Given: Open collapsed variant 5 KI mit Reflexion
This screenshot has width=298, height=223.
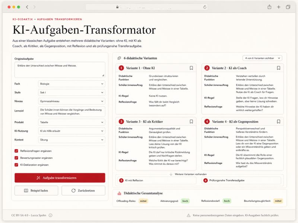Looking at the screenshot, I should (157, 180).
